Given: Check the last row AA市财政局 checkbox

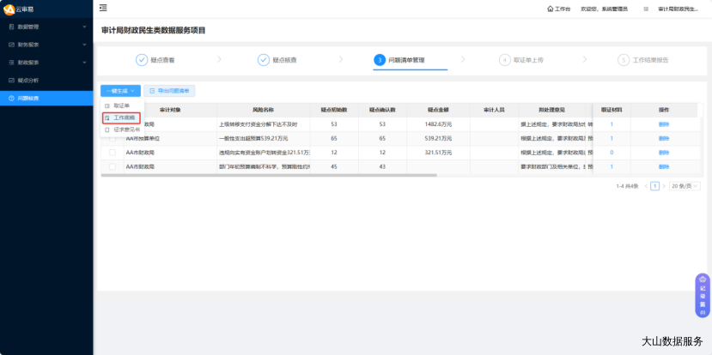Looking at the screenshot, I should click(112, 165).
